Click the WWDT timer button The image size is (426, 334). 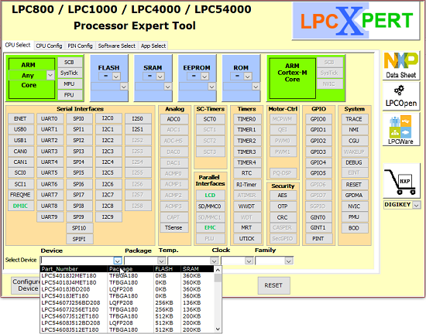(247, 206)
